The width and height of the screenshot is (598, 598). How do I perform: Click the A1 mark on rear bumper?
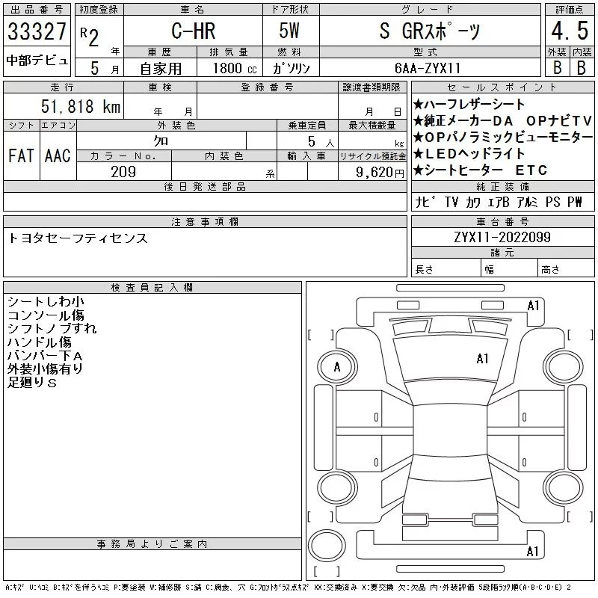(x=532, y=552)
